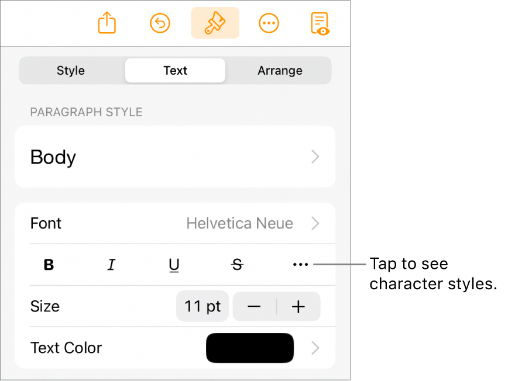
Task: Select the Text tab
Action: [175, 71]
